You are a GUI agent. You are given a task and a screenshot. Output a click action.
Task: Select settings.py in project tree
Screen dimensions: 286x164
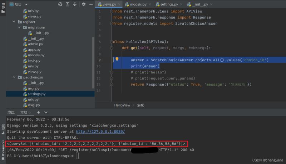point(36,94)
